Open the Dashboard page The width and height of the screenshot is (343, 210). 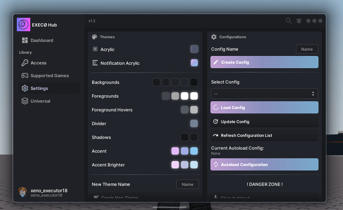(x=49, y=40)
